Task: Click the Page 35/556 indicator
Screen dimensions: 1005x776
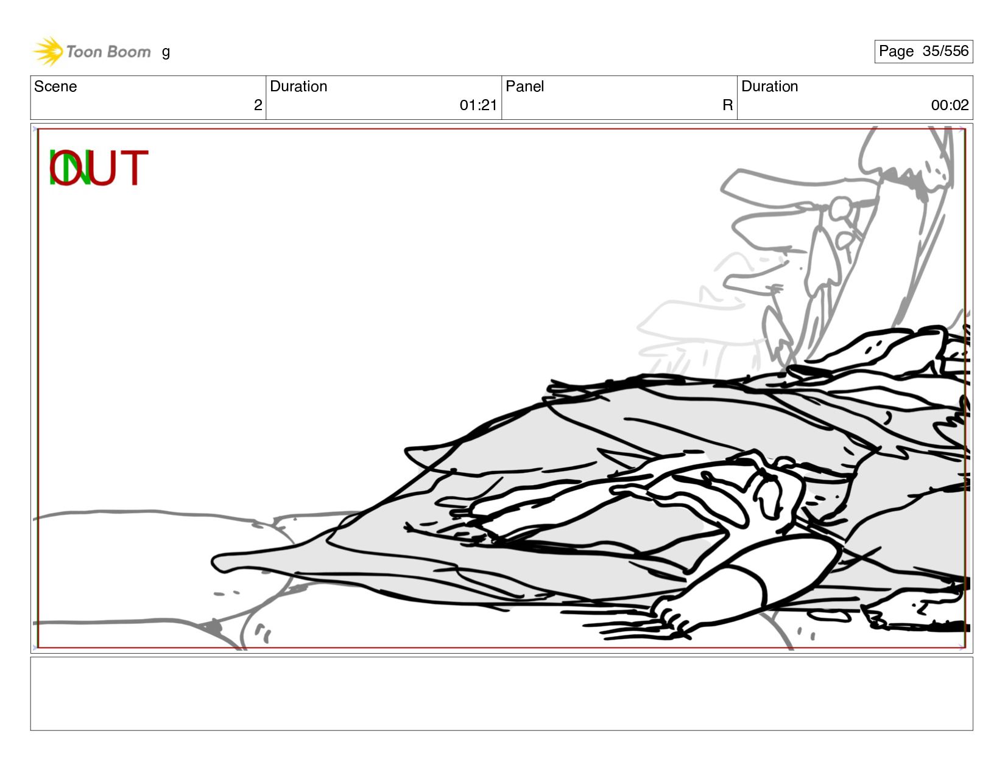Action: [923, 51]
